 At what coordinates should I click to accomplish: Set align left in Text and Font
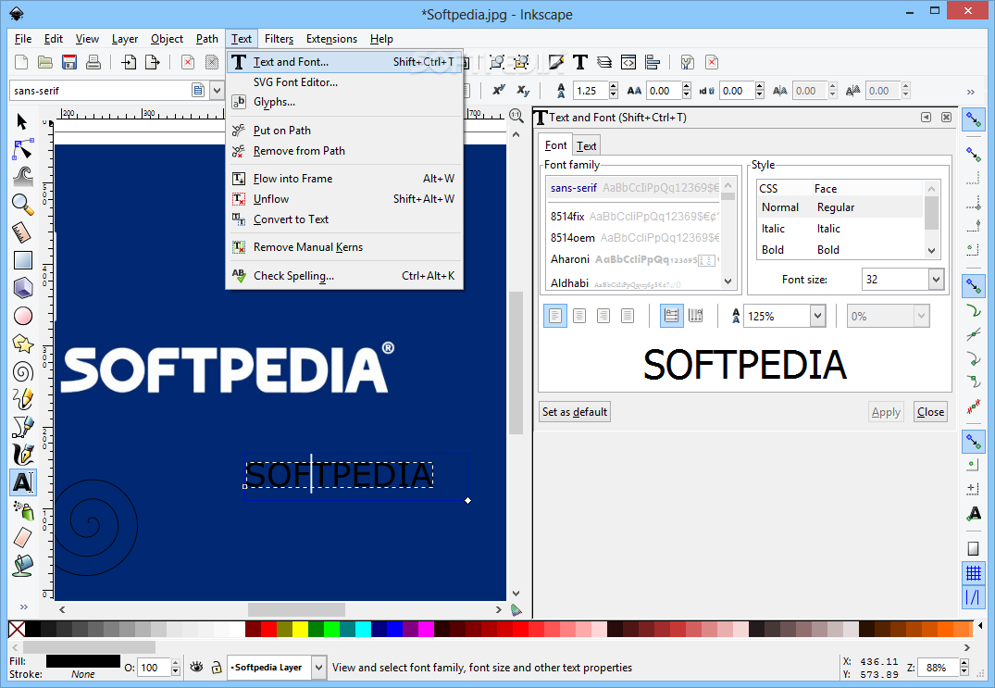click(x=555, y=316)
